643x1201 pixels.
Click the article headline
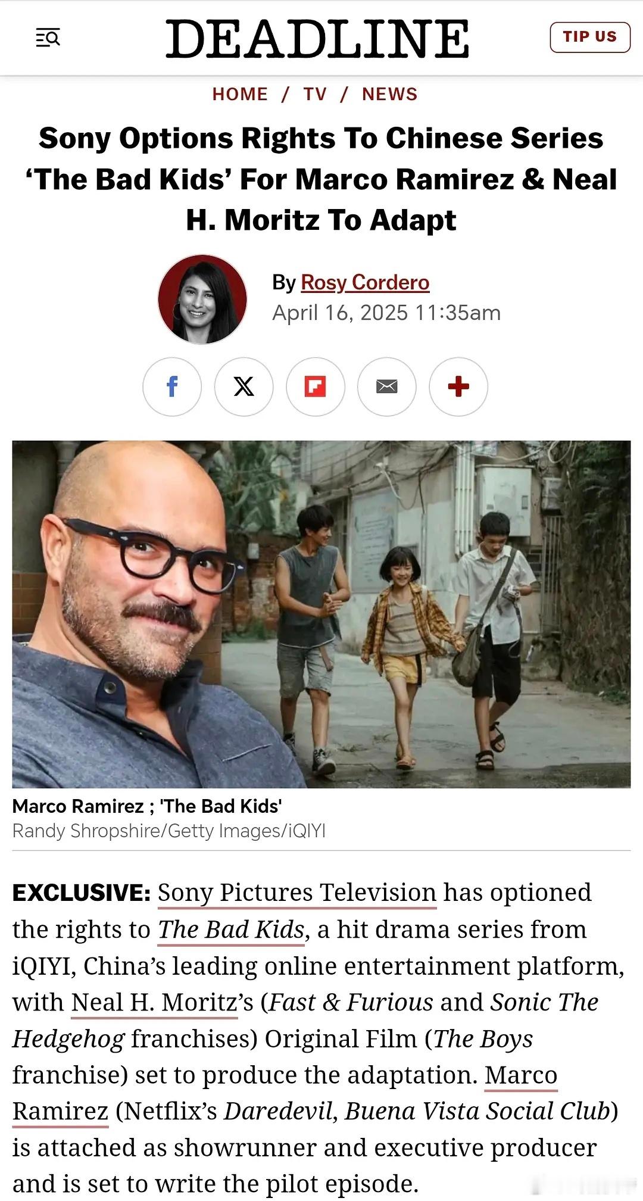(x=321, y=179)
